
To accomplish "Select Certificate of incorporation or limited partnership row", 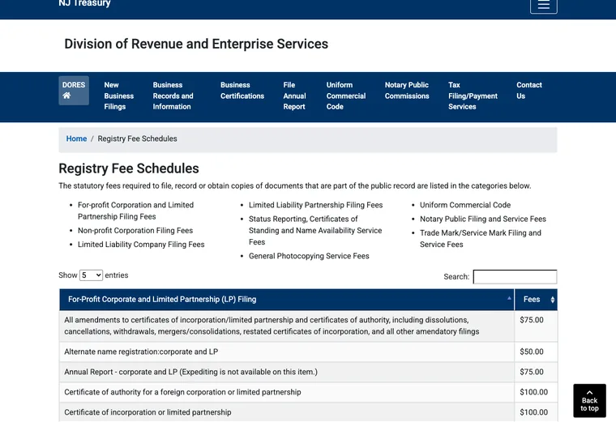I will coord(308,412).
